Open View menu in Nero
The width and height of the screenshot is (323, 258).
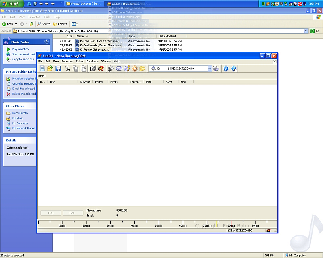[x=56, y=62]
